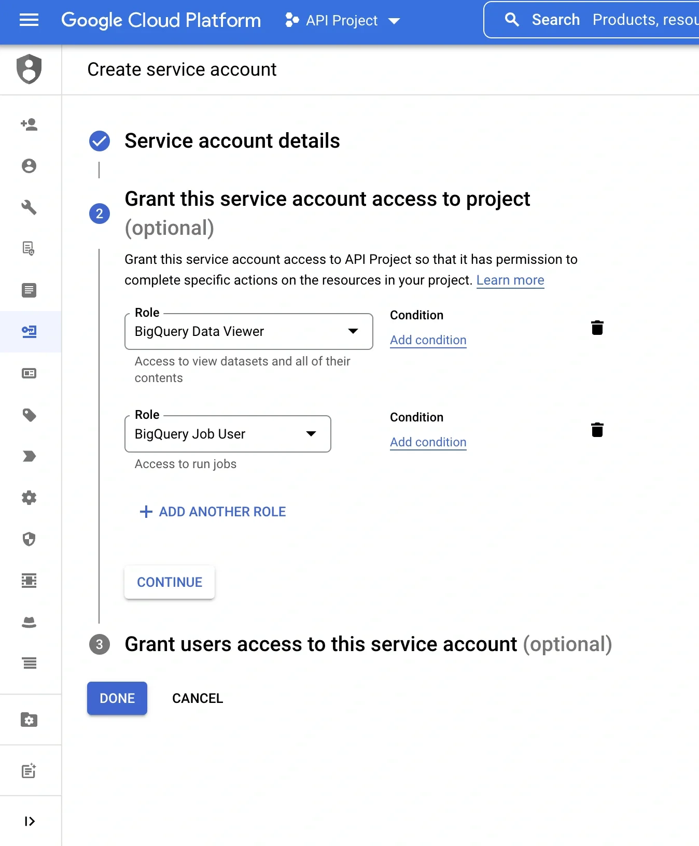The height and width of the screenshot is (846, 699).
Task: Open the Roles hat sidebar icon
Action: pos(29,622)
